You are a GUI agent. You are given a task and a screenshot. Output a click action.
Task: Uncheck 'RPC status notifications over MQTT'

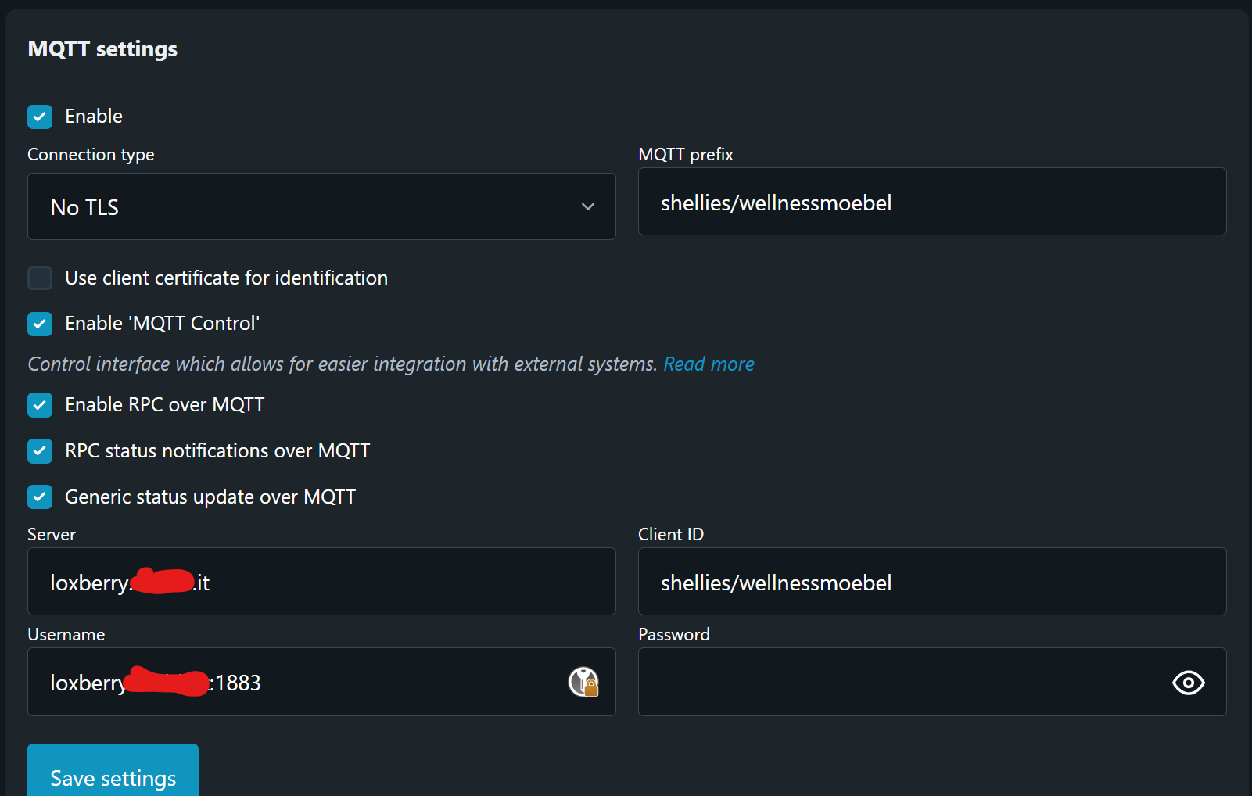point(40,451)
